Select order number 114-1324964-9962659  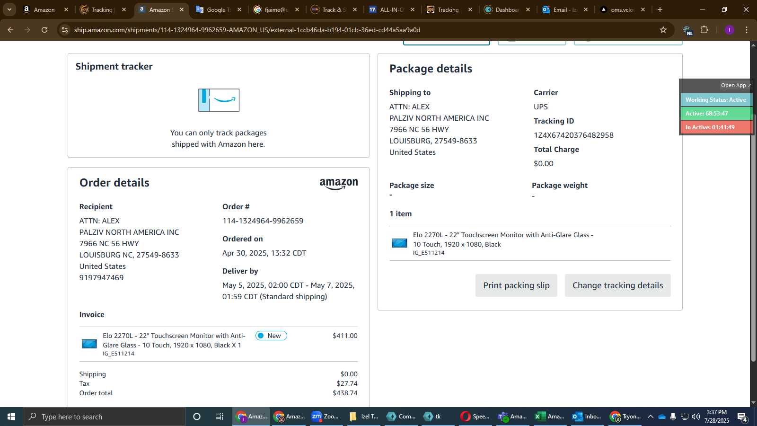(x=263, y=221)
